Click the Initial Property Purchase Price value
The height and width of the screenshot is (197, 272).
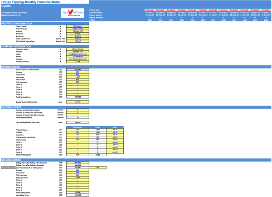tap(78, 69)
